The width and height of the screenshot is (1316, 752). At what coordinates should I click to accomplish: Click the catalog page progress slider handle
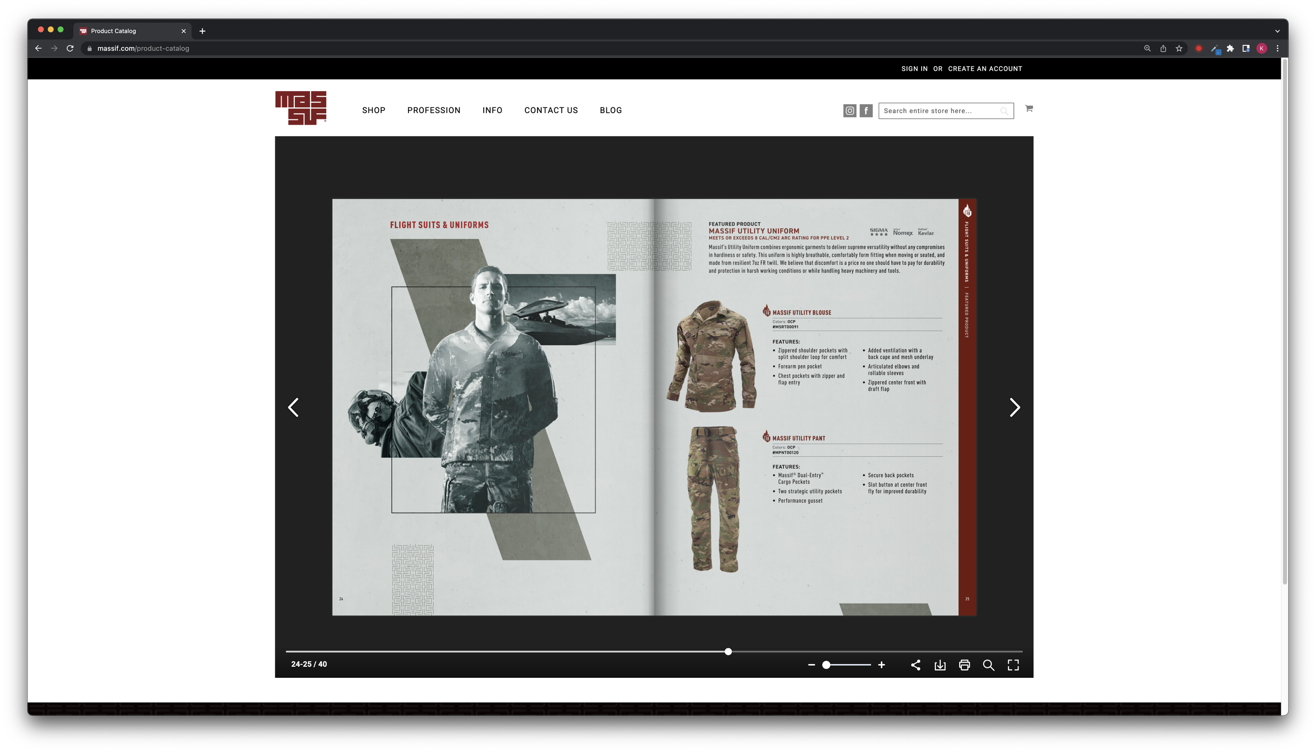click(728, 651)
